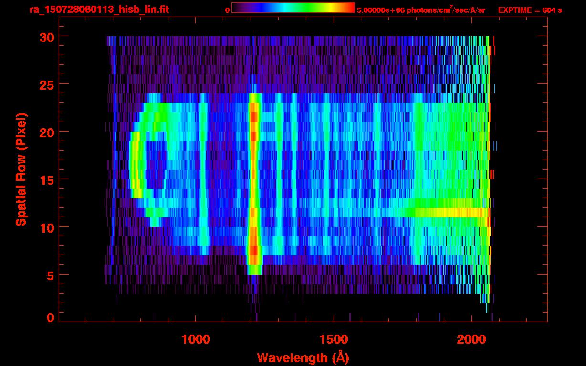Click the y-axis tick label 5
This screenshot has height=366, width=586.
coord(50,275)
